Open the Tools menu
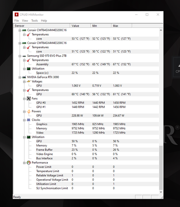Viewport: 180px width, 207px height. (x=35, y=21)
